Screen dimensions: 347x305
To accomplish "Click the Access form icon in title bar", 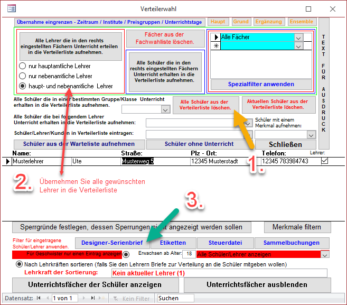I will click(12, 8).
